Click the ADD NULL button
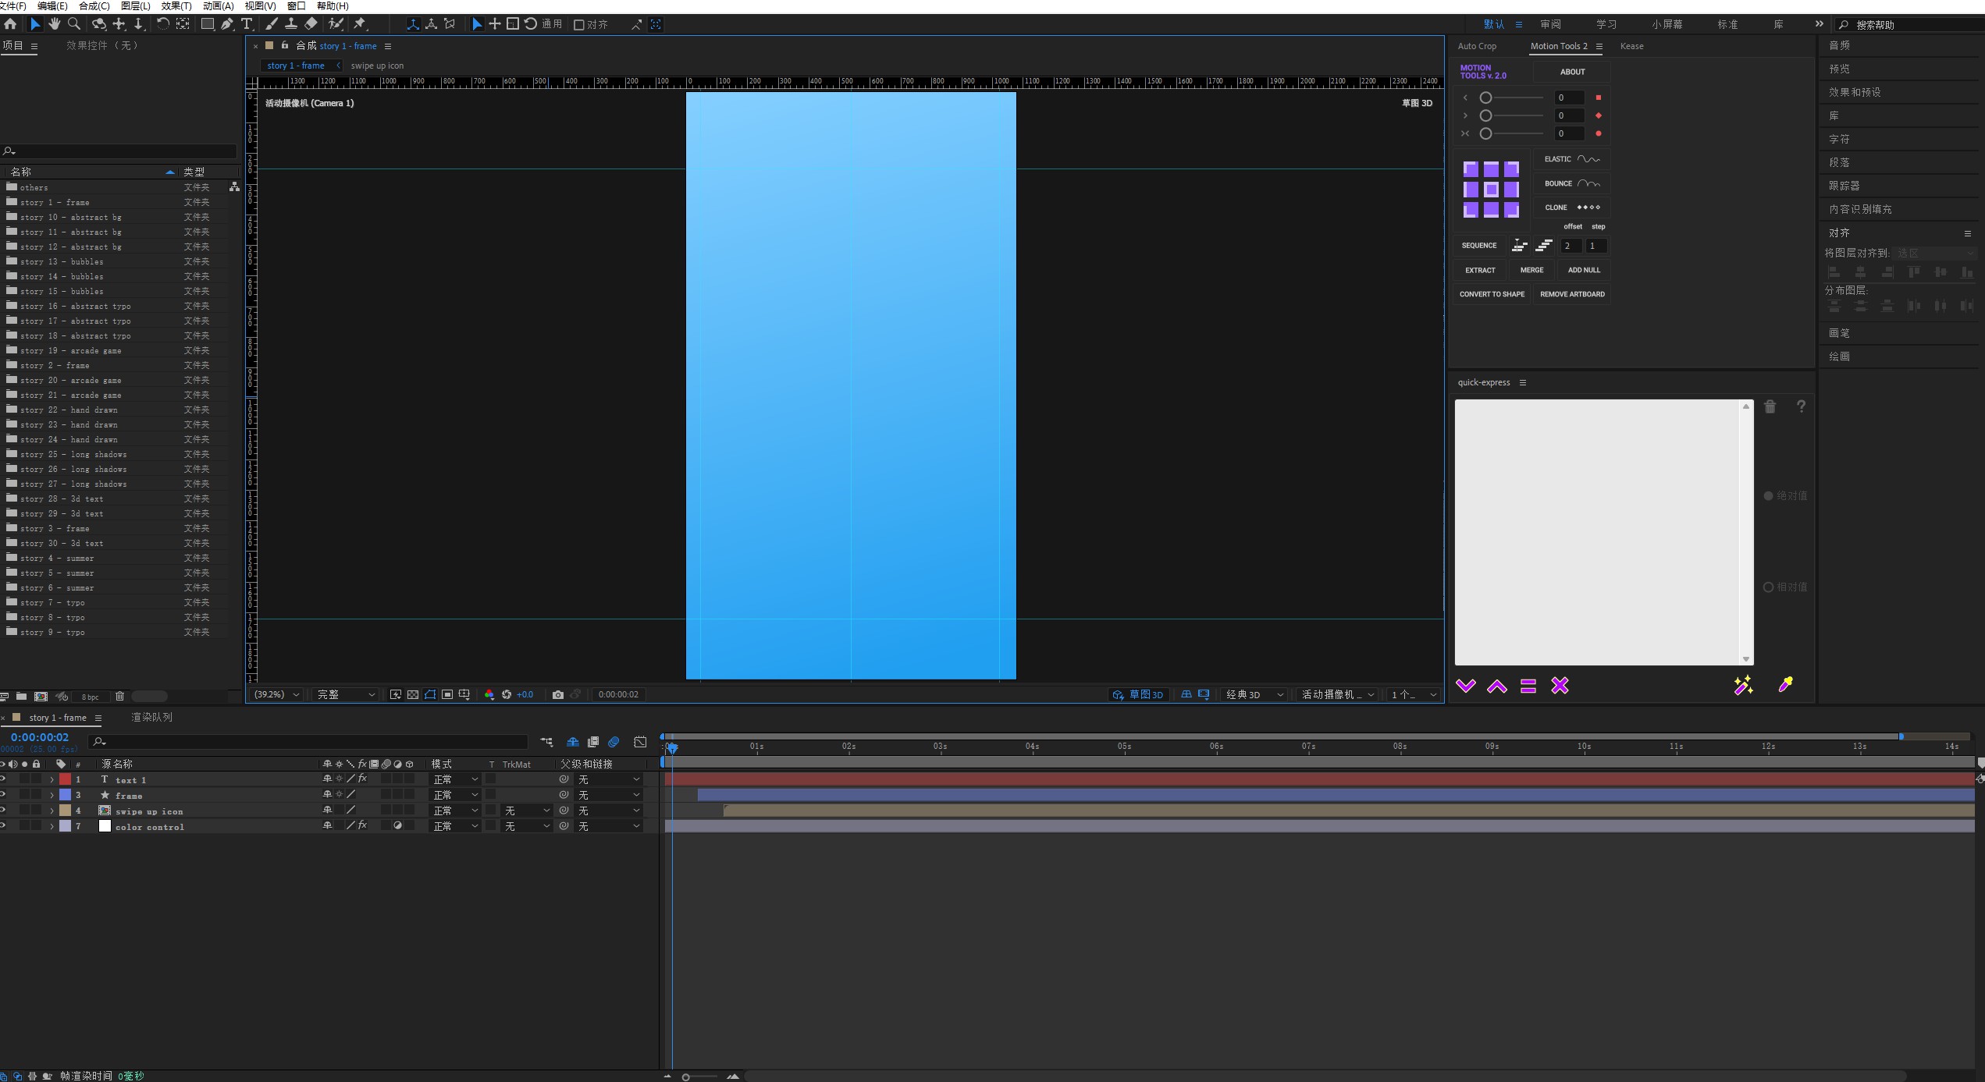Viewport: 1985px width, 1082px height. pyautogui.click(x=1584, y=270)
